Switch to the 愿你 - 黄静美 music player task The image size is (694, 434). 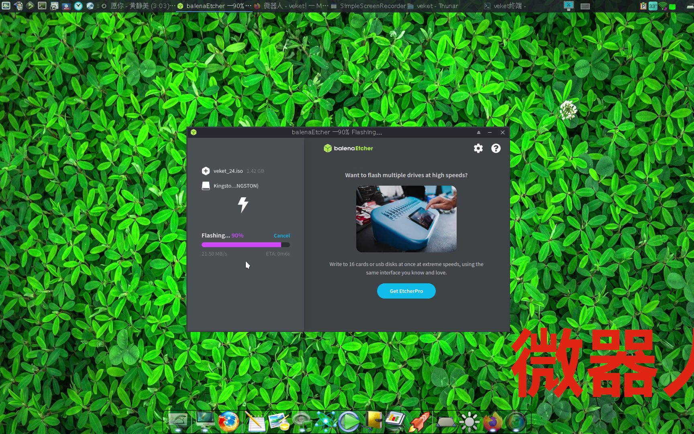[x=139, y=6]
